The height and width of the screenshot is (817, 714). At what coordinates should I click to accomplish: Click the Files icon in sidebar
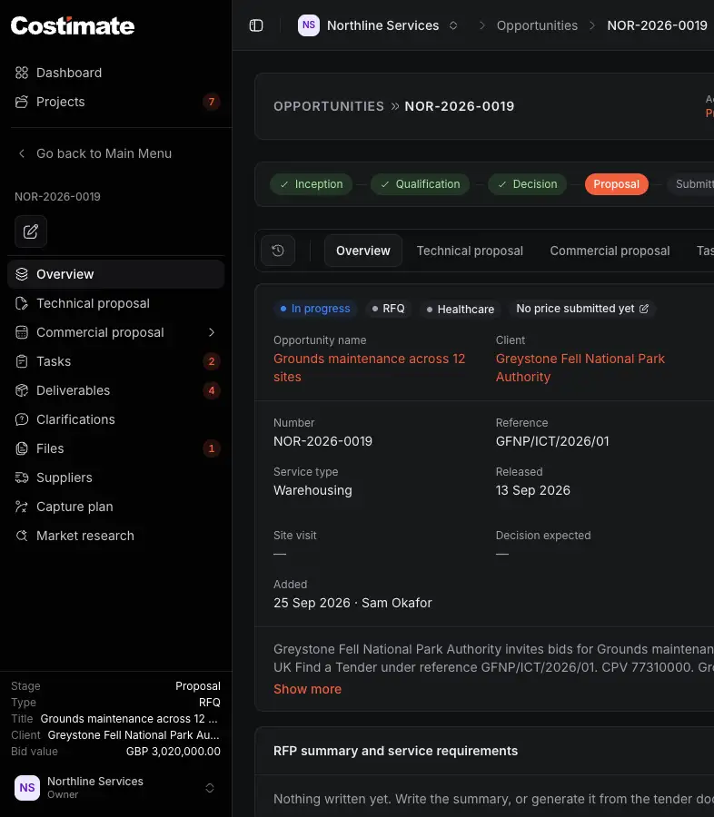tap(22, 448)
